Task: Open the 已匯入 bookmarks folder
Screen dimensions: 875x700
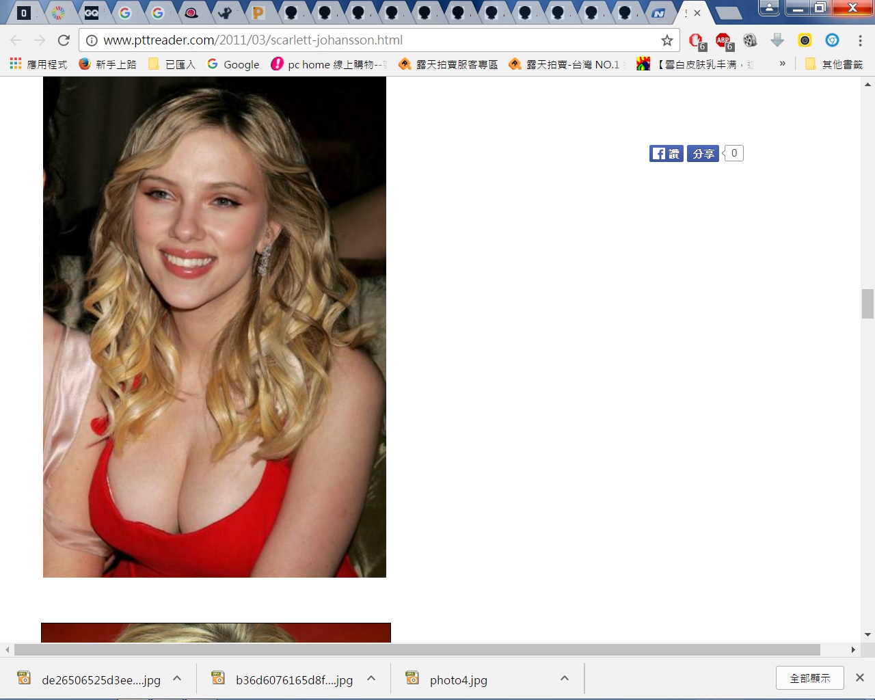Action: coord(172,64)
